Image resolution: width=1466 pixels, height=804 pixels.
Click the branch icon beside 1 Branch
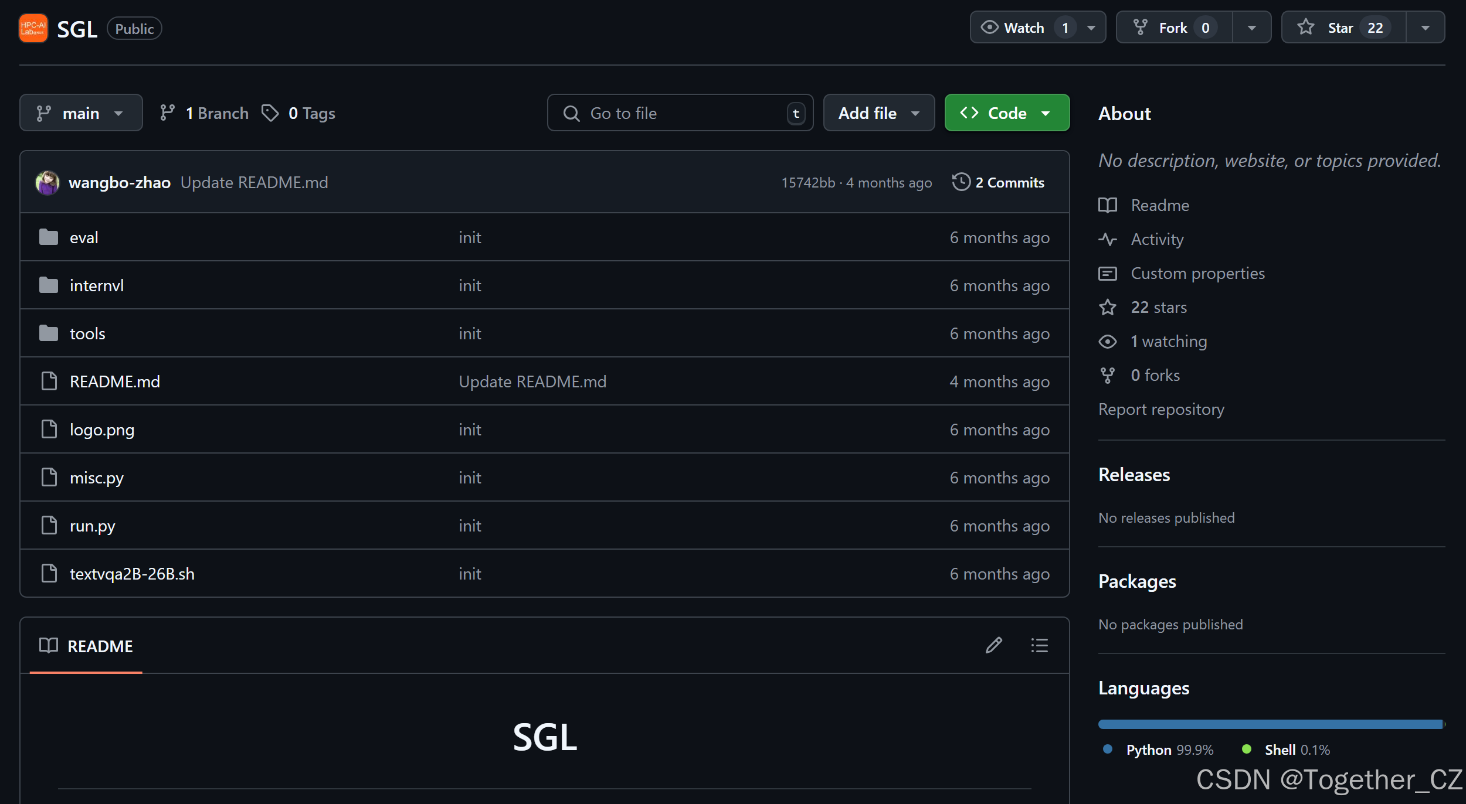(x=167, y=113)
